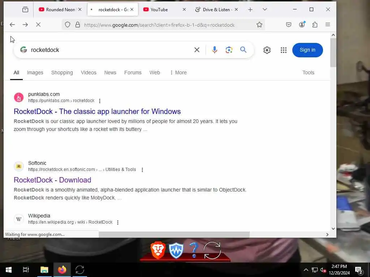
Task: Go forward to next page
Action: coord(25,25)
